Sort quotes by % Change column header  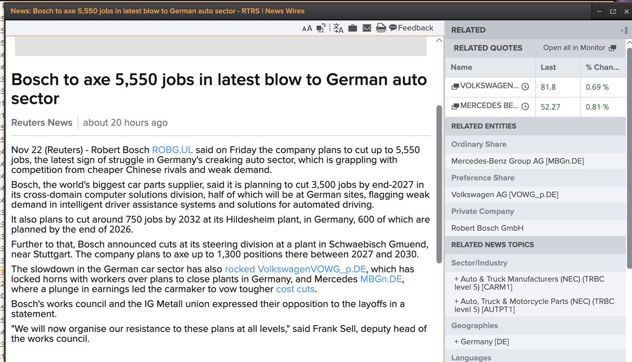pyautogui.click(x=603, y=67)
